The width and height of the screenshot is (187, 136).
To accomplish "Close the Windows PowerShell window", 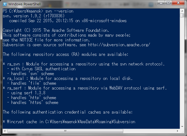I will (178, 3).
